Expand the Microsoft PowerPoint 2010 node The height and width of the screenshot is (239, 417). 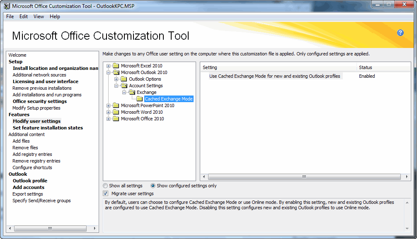coord(108,105)
